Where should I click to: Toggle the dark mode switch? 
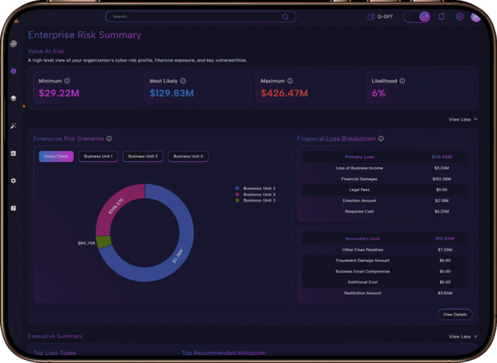(x=417, y=17)
